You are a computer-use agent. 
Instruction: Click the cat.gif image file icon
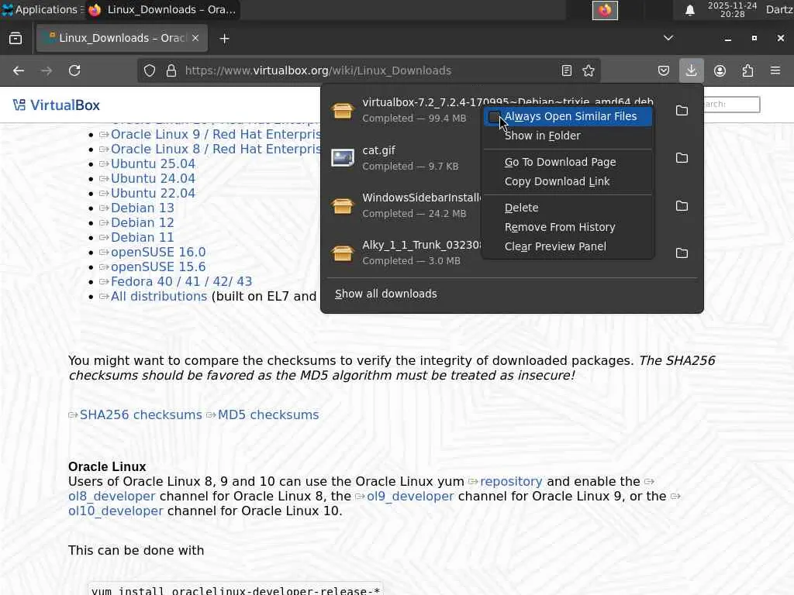[342, 158]
